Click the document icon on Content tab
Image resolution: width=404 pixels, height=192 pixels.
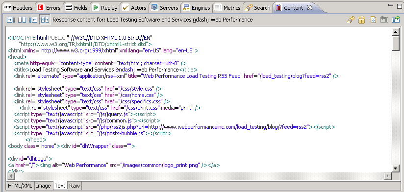click(x=278, y=8)
